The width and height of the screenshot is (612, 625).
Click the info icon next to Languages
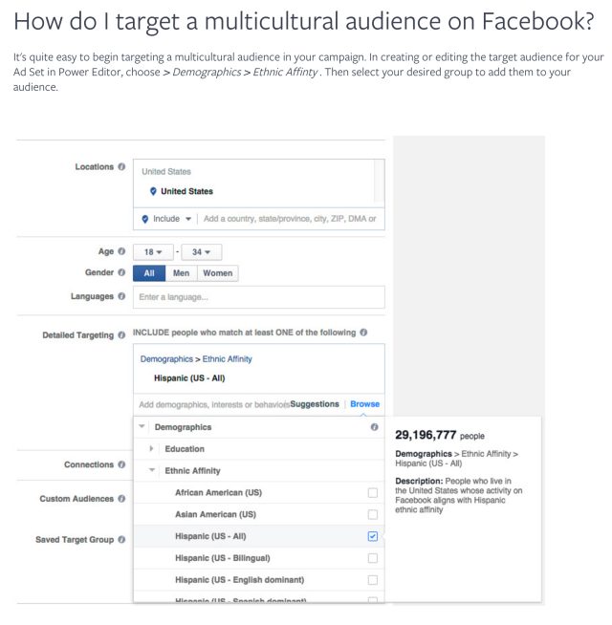point(121,296)
